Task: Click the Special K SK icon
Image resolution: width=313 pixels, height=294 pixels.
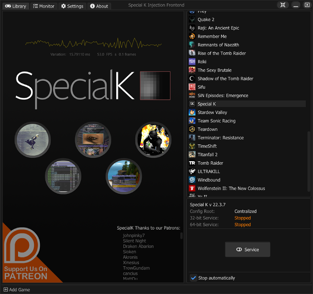Action: [x=192, y=104]
